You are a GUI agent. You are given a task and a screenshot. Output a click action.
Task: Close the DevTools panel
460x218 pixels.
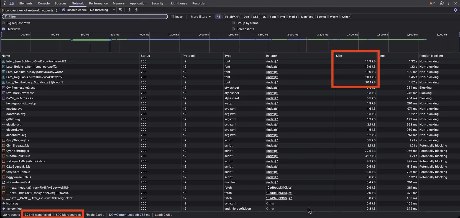[456, 3]
